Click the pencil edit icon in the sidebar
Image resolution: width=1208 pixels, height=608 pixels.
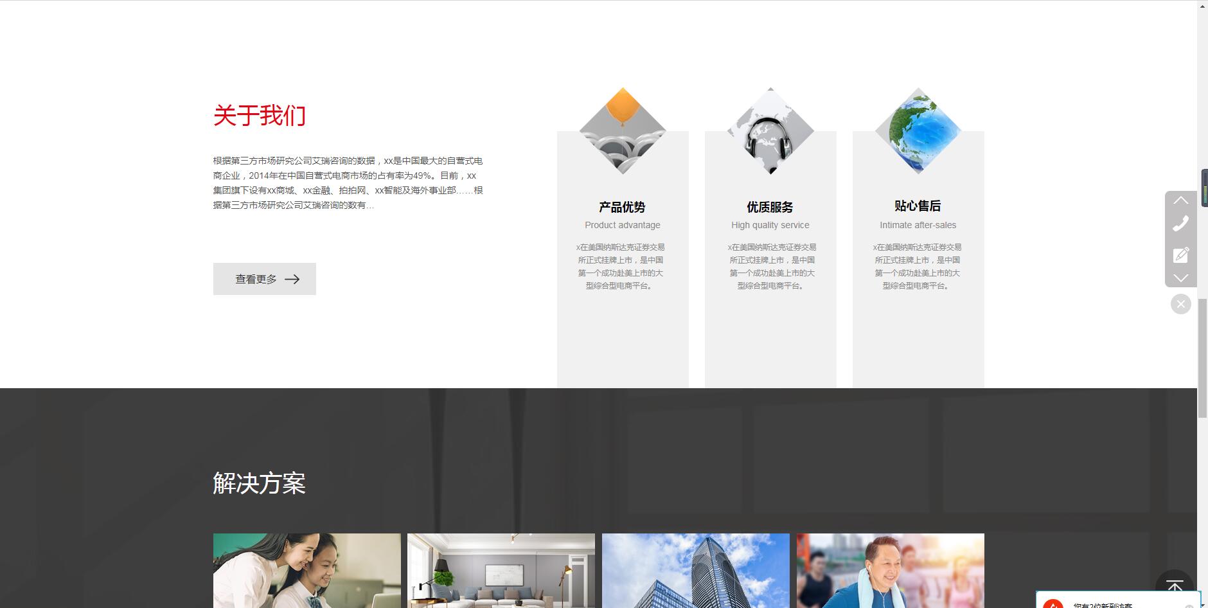click(x=1180, y=255)
